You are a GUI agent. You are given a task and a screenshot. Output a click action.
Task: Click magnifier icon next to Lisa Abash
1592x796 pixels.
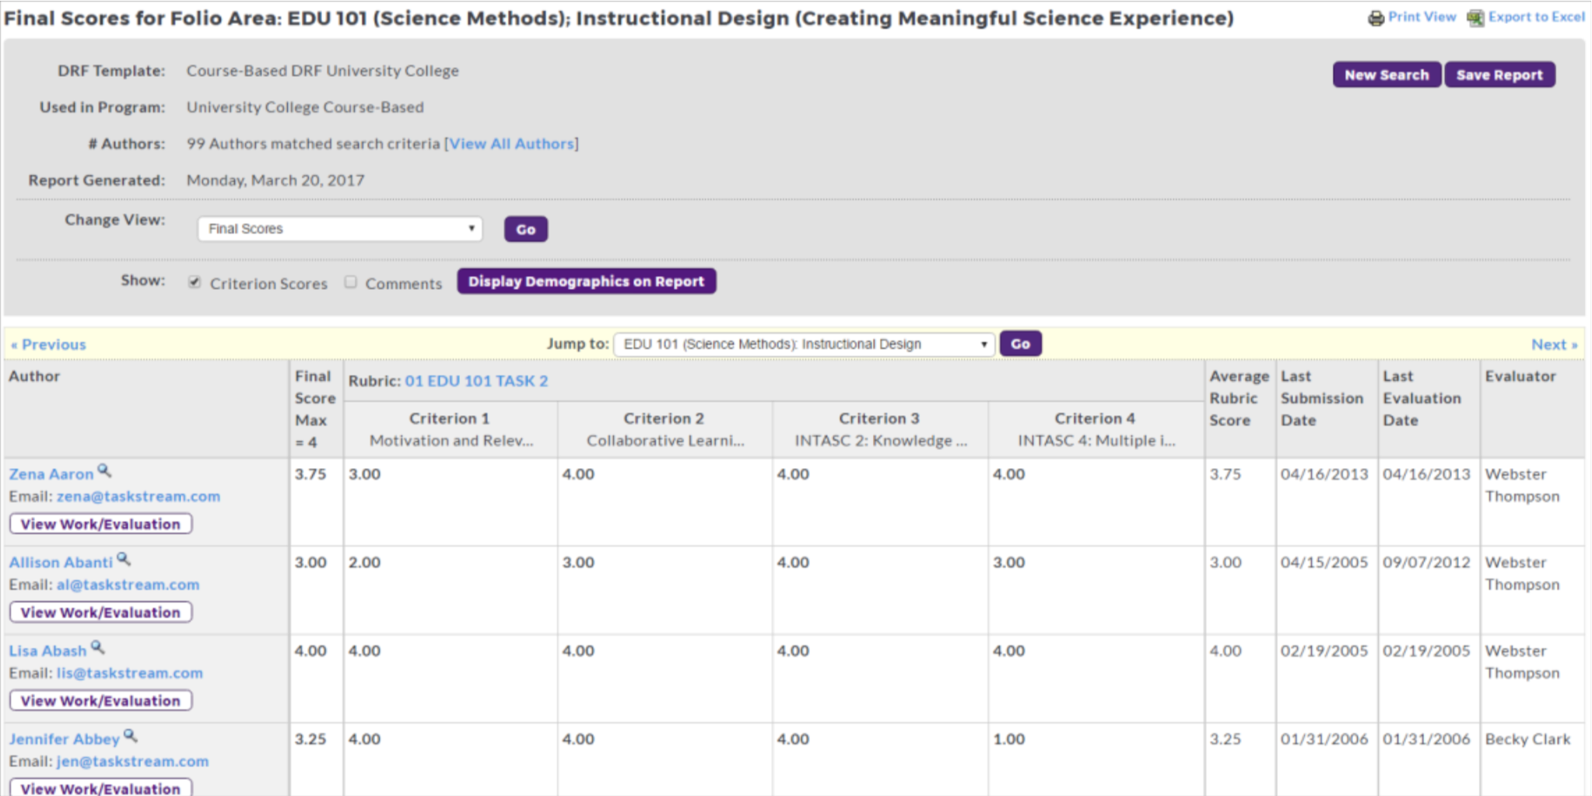(98, 648)
